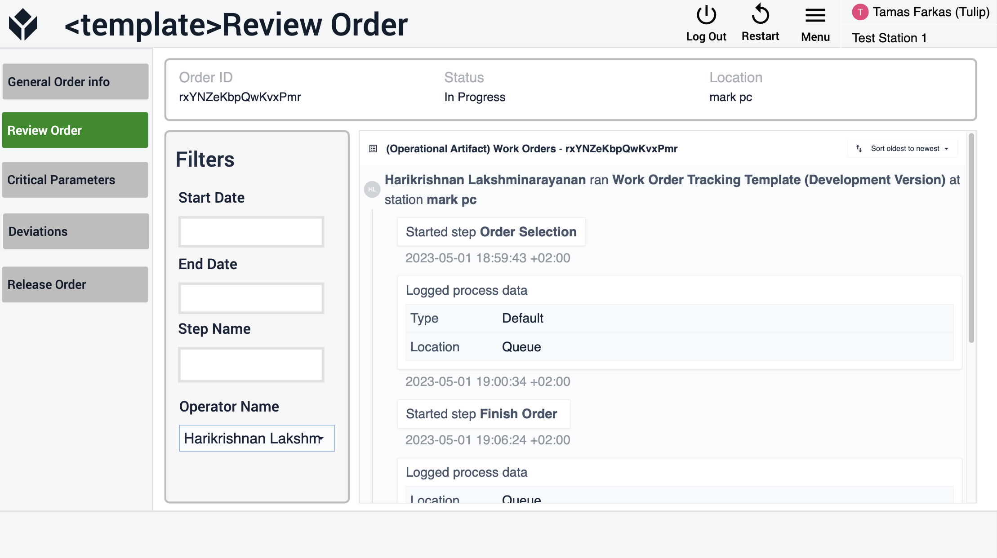Viewport: 997px width, 558px height.
Task: Focus the Step Name filter field
Action: [x=251, y=365]
